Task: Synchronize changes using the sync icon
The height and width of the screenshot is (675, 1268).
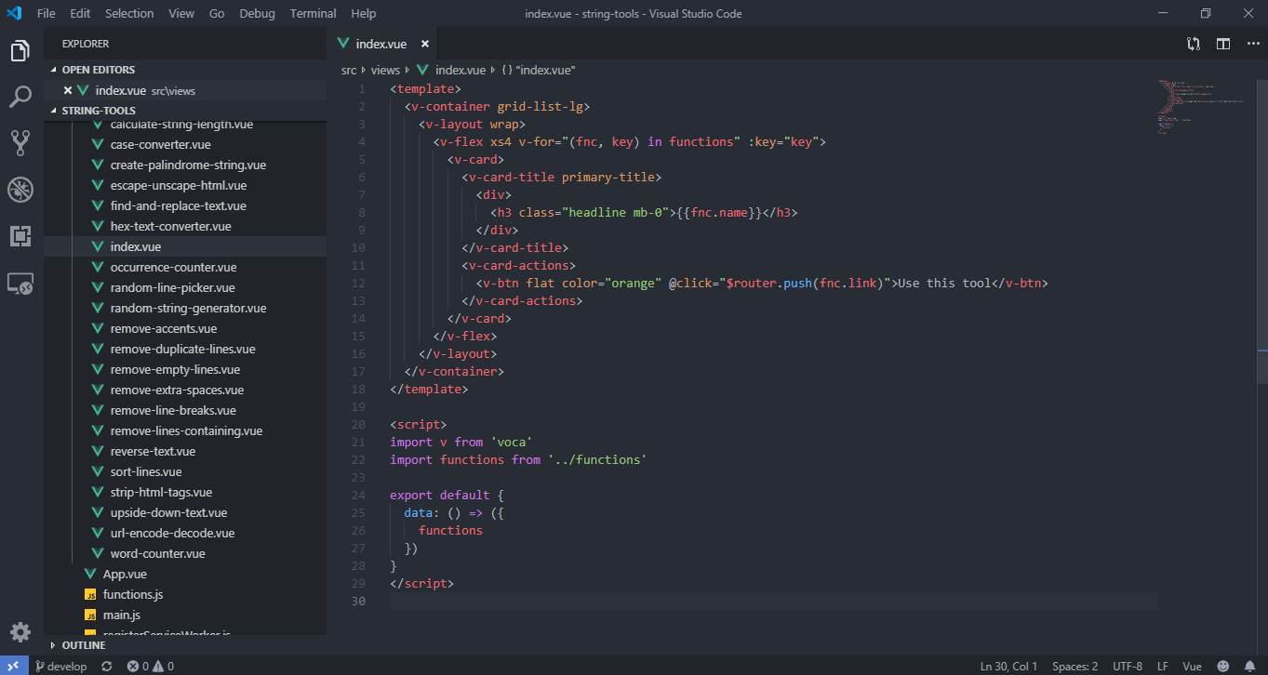Action: pos(107,666)
